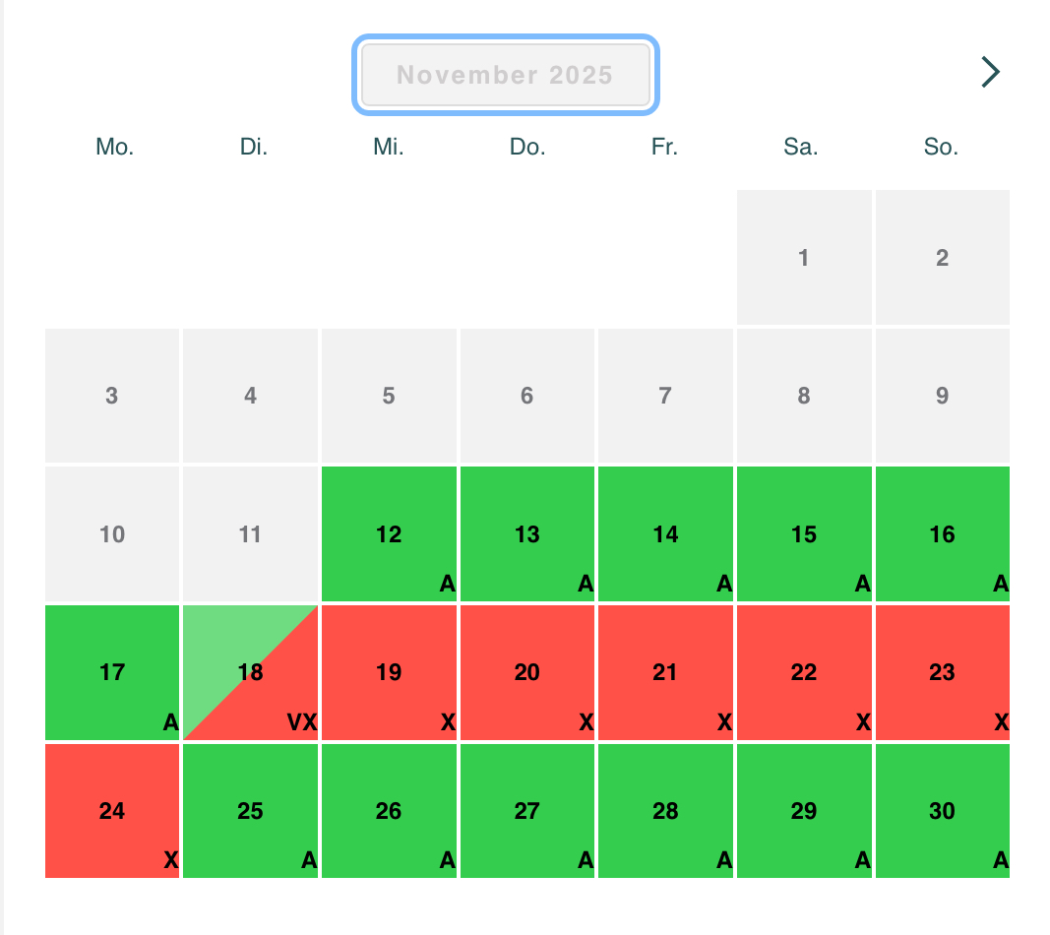Pick Saturday November 29

(804, 811)
